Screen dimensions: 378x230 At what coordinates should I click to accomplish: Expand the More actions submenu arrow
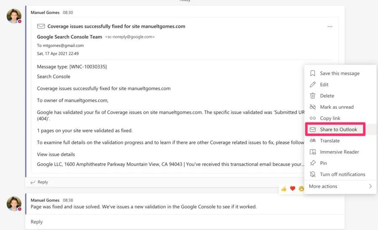[370, 186]
